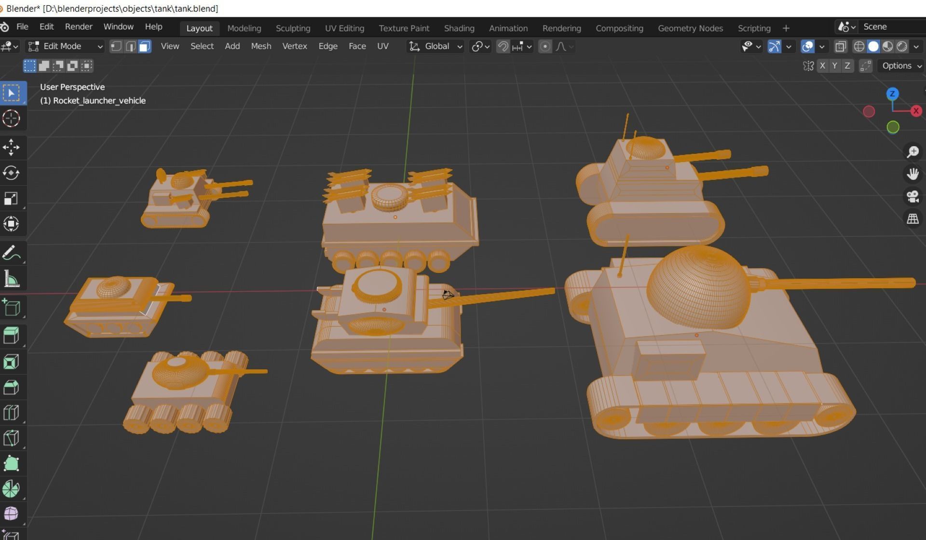Switch to the UV Editing workspace tab
This screenshot has height=540, width=926.
click(x=344, y=28)
